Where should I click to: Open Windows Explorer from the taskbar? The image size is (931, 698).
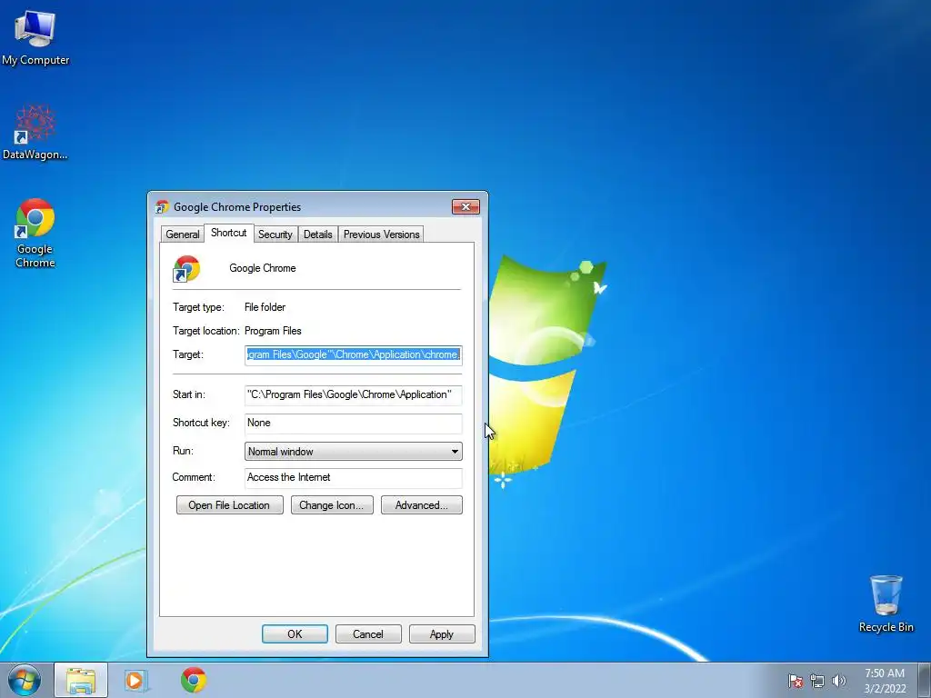tap(81, 680)
